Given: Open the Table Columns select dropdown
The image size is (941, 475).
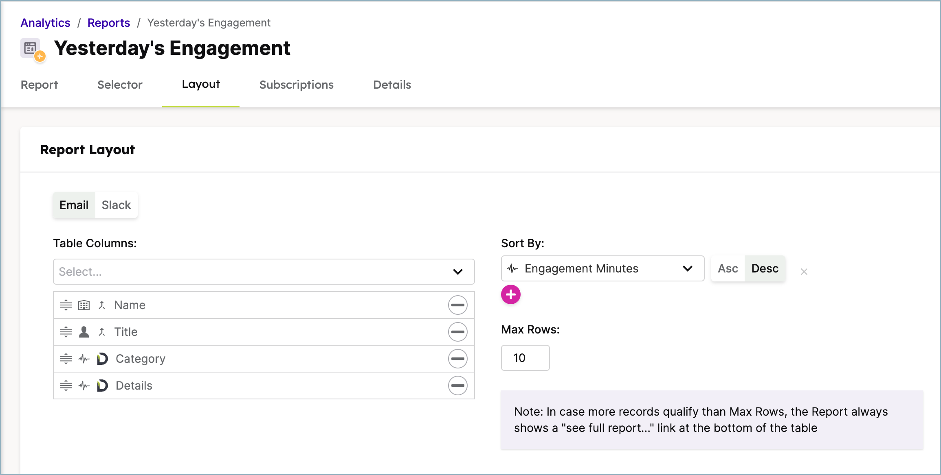Looking at the screenshot, I should [264, 272].
